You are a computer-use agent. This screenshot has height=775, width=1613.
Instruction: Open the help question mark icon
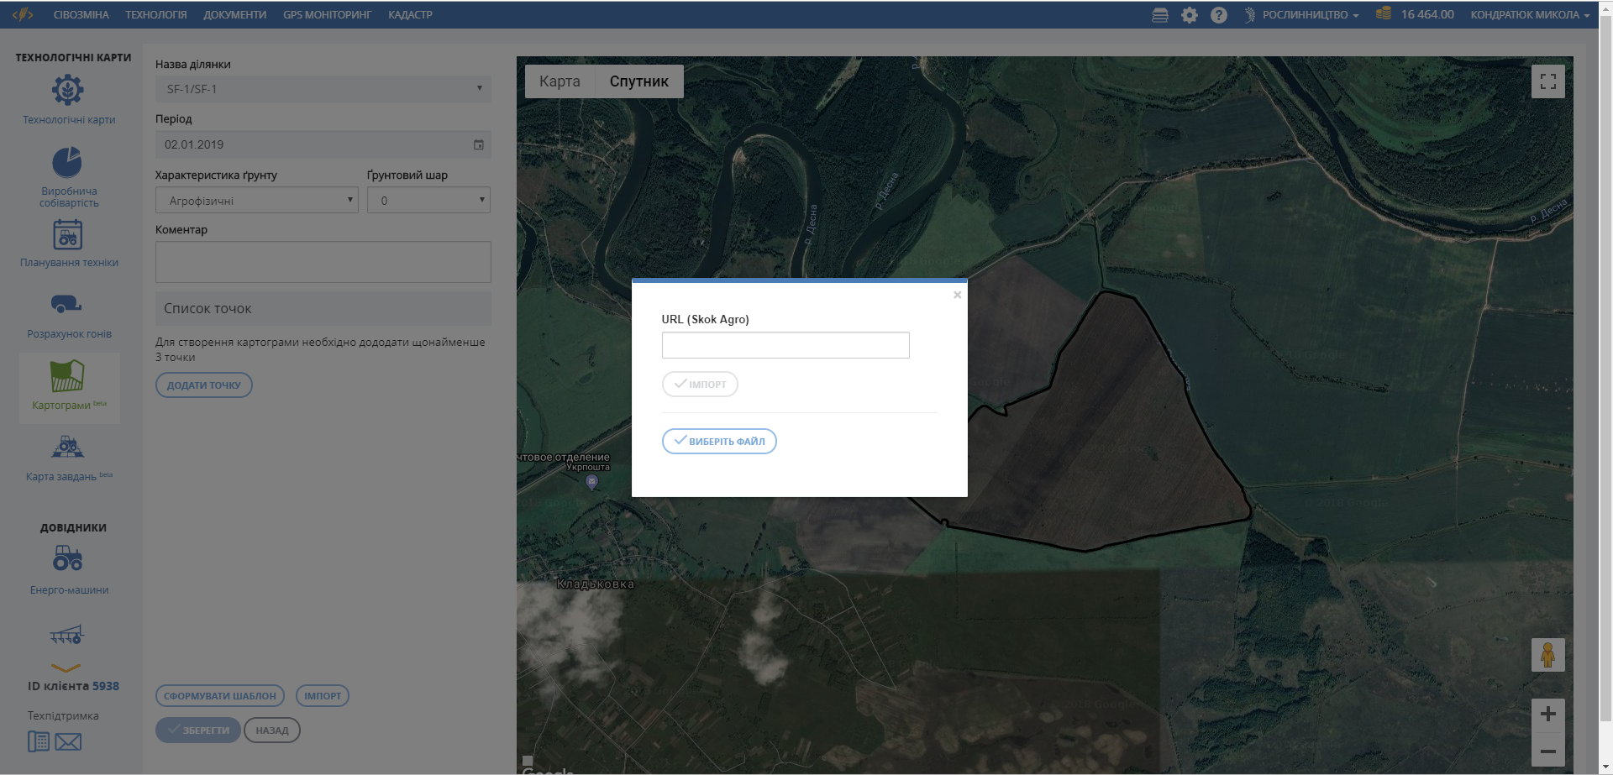pyautogui.click(x=1219, y=15)
